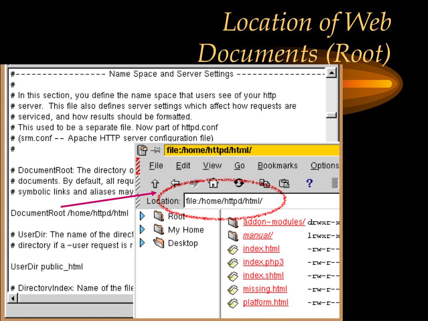Reload the folder view with the refresh icon

[x=239, y=182]
